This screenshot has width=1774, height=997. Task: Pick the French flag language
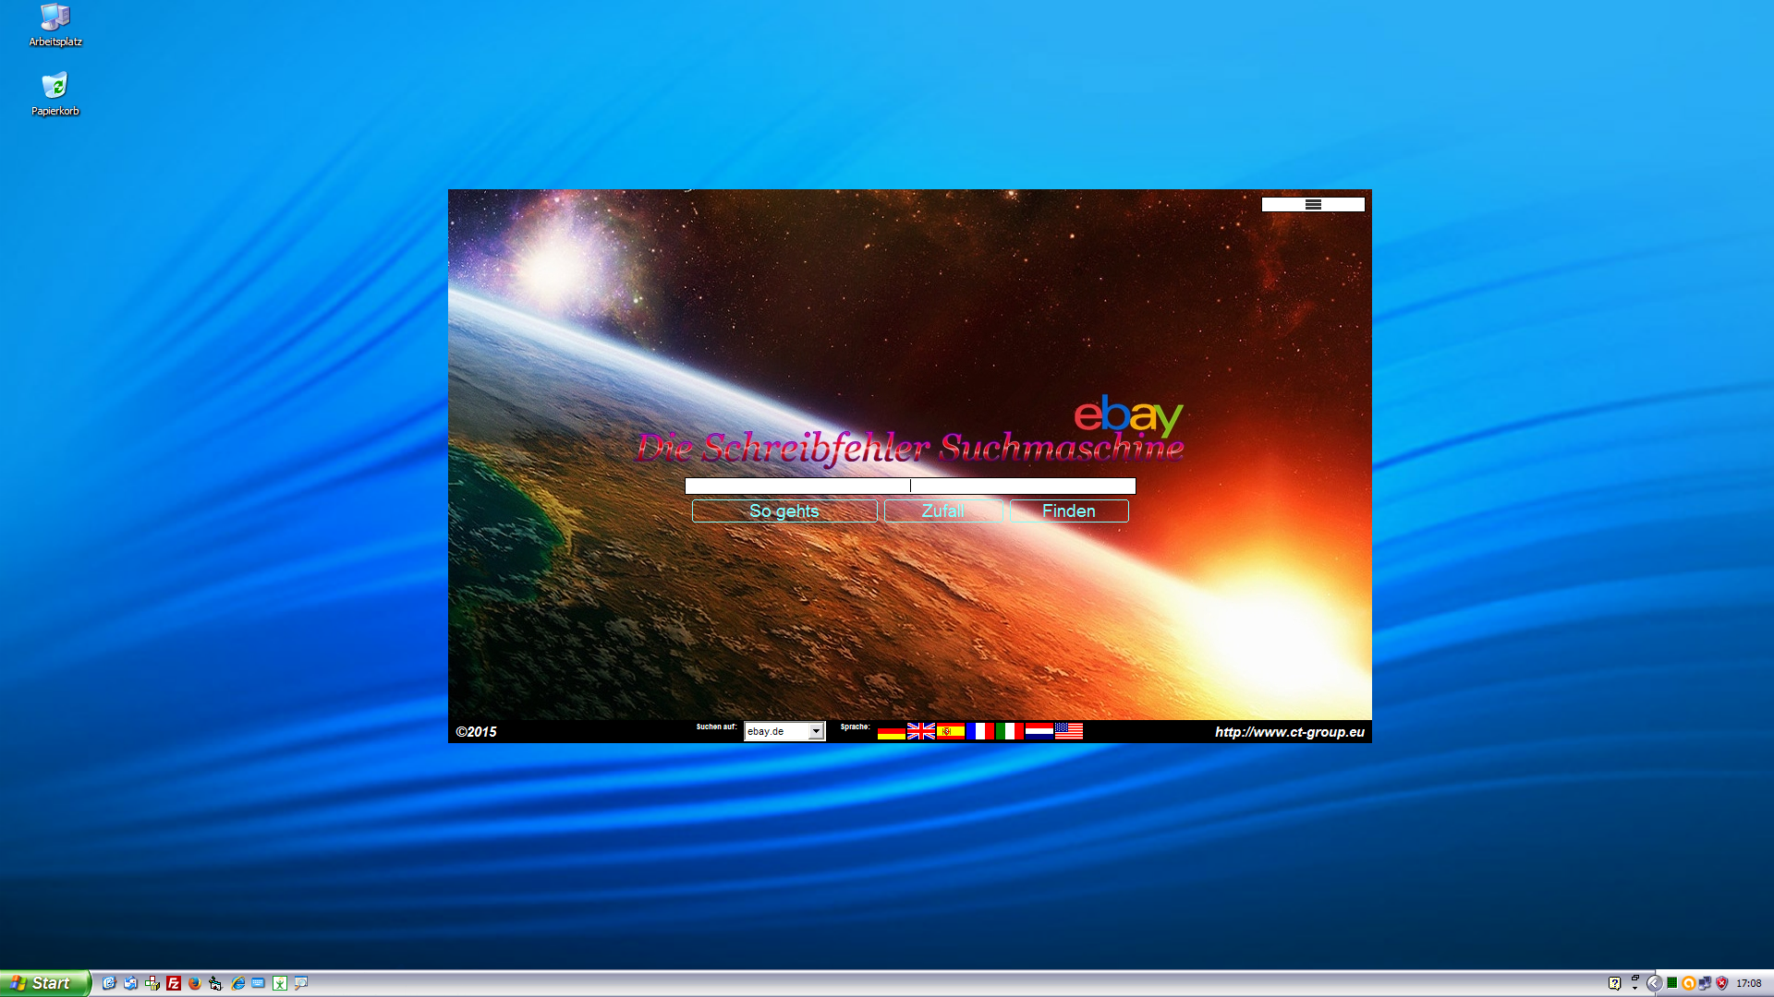tap(980, 731)
